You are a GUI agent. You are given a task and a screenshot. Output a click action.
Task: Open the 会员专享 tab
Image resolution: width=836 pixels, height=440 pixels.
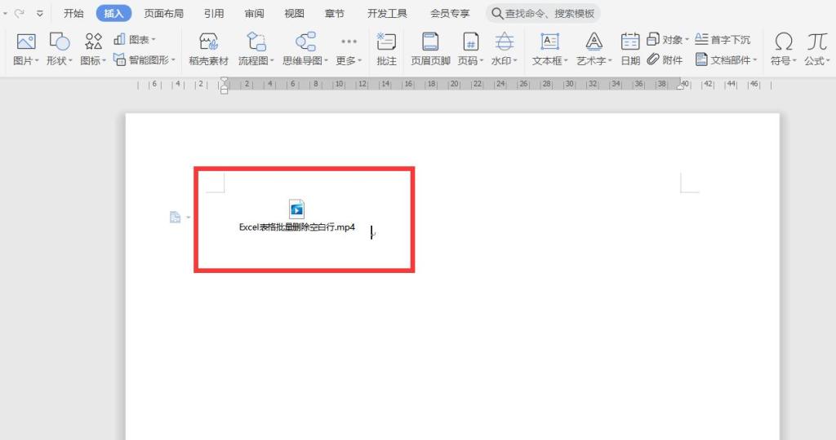pyautogui.click(x=450, y=13)
